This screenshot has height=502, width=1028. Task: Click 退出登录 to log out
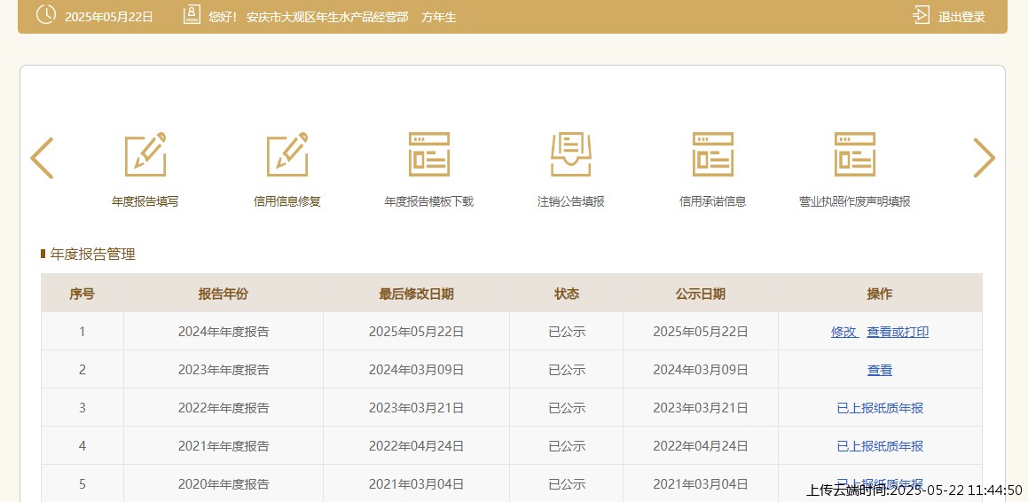(961, 17)
